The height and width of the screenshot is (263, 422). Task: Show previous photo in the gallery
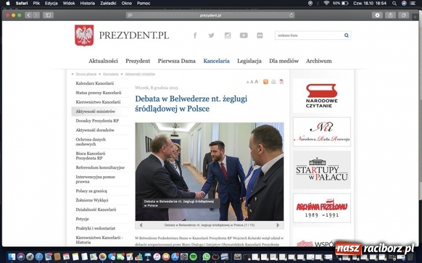[x=141, y=225]
